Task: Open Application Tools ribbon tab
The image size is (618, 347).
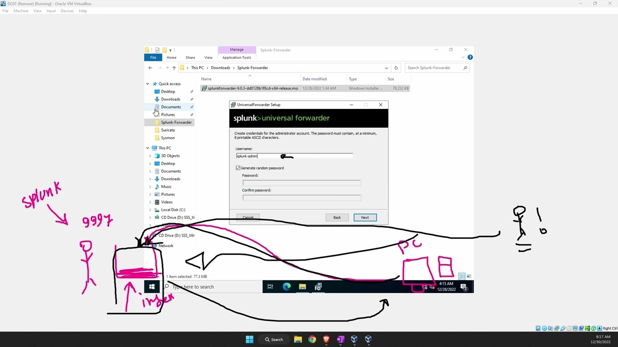Action: [x=237, y=57]
